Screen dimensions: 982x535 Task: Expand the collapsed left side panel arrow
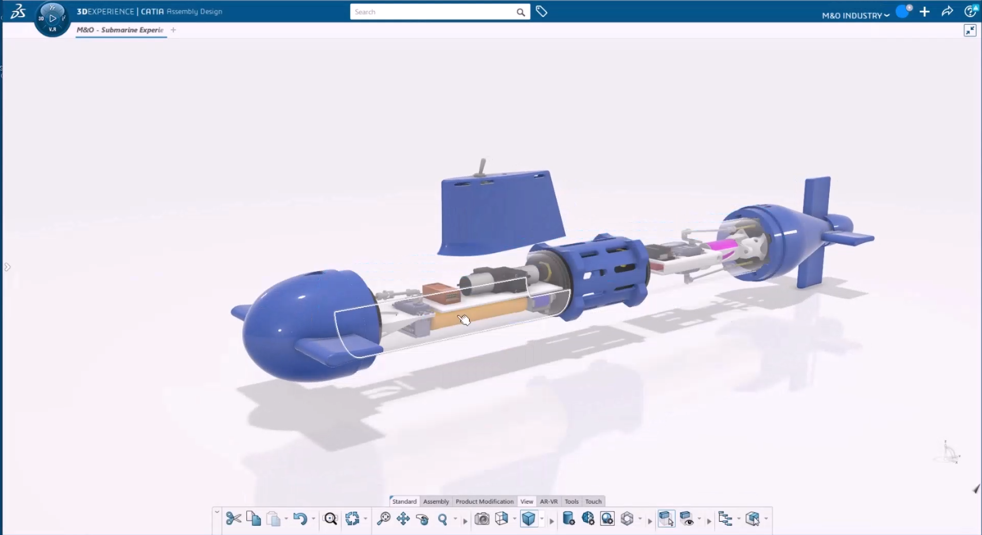coord(7,266)
